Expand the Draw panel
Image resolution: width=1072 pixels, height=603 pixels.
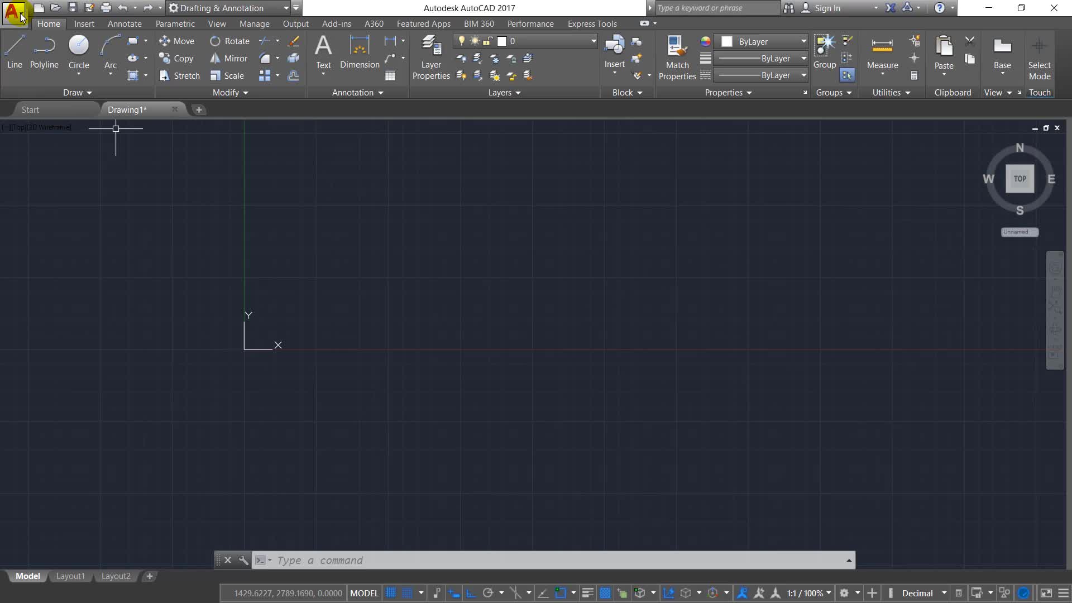point(77,93)
